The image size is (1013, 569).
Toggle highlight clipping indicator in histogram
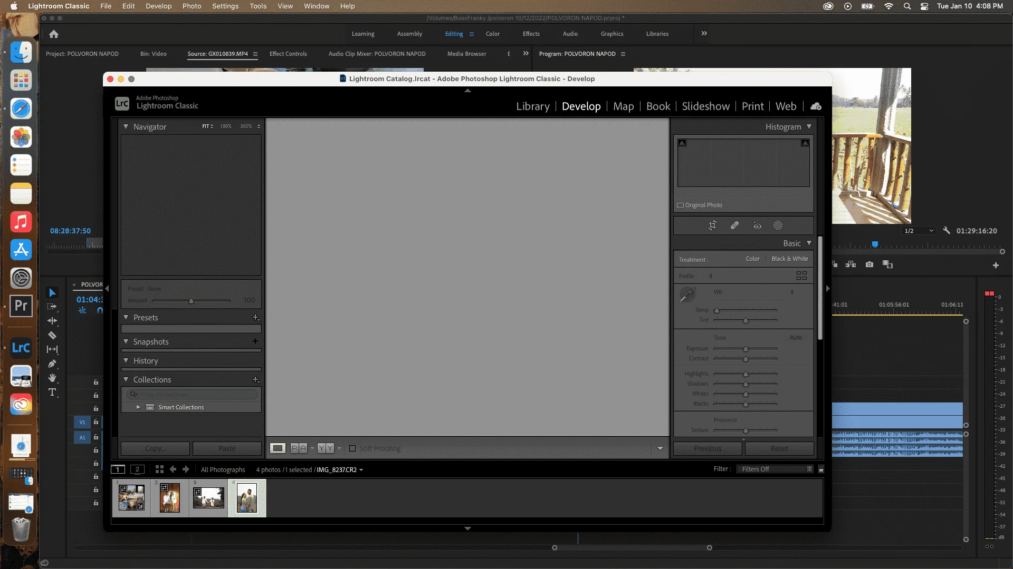[805, 143]
